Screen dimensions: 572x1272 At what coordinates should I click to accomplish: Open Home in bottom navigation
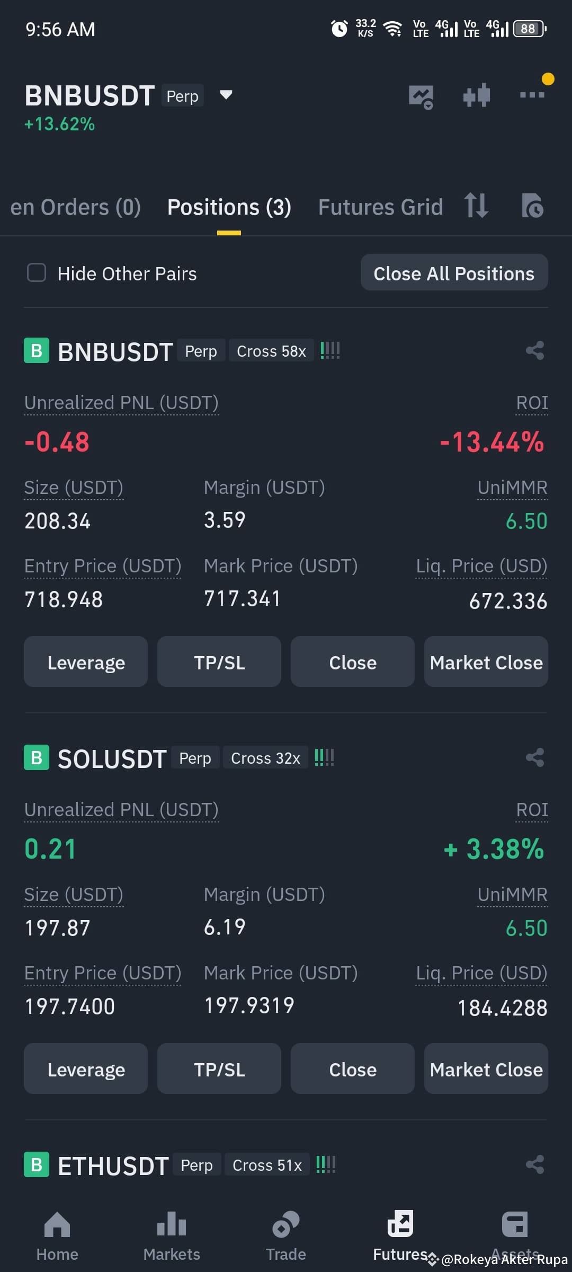[x=57, y=1236]
